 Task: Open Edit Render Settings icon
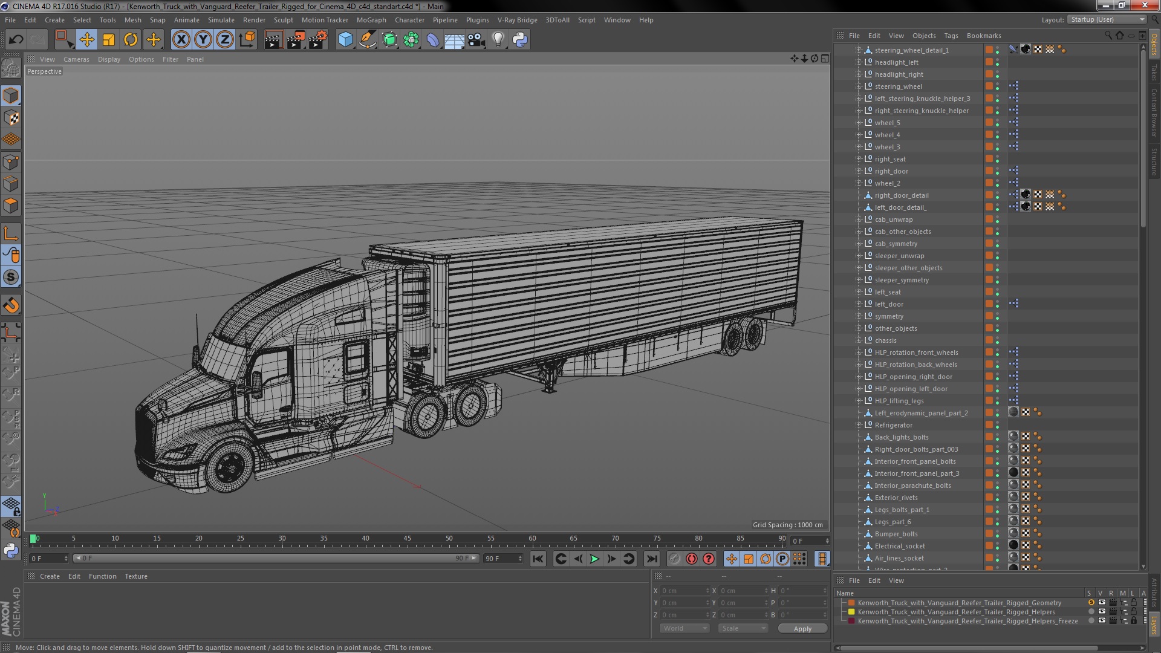(x=318, y=40)
